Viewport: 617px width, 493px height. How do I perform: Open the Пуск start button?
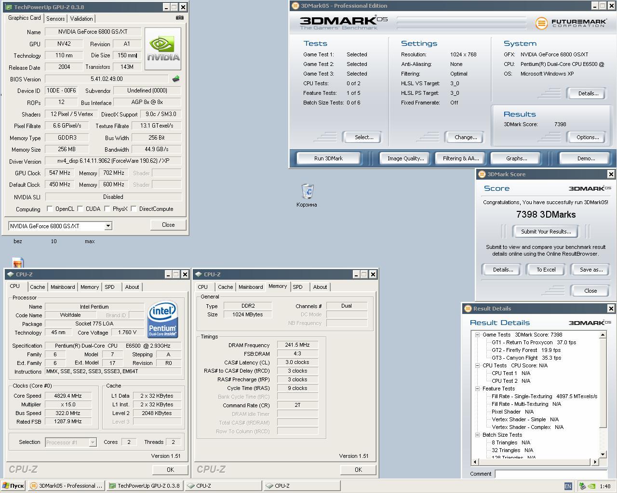(13, 486)
